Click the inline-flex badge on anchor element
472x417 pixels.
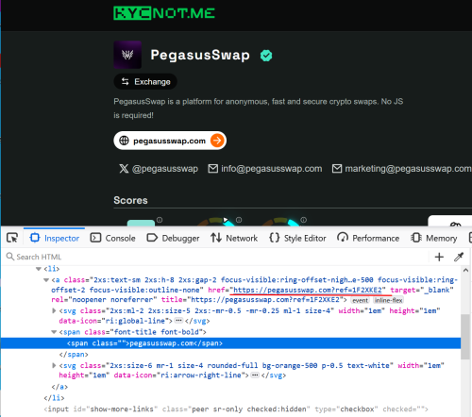(388, 300)
